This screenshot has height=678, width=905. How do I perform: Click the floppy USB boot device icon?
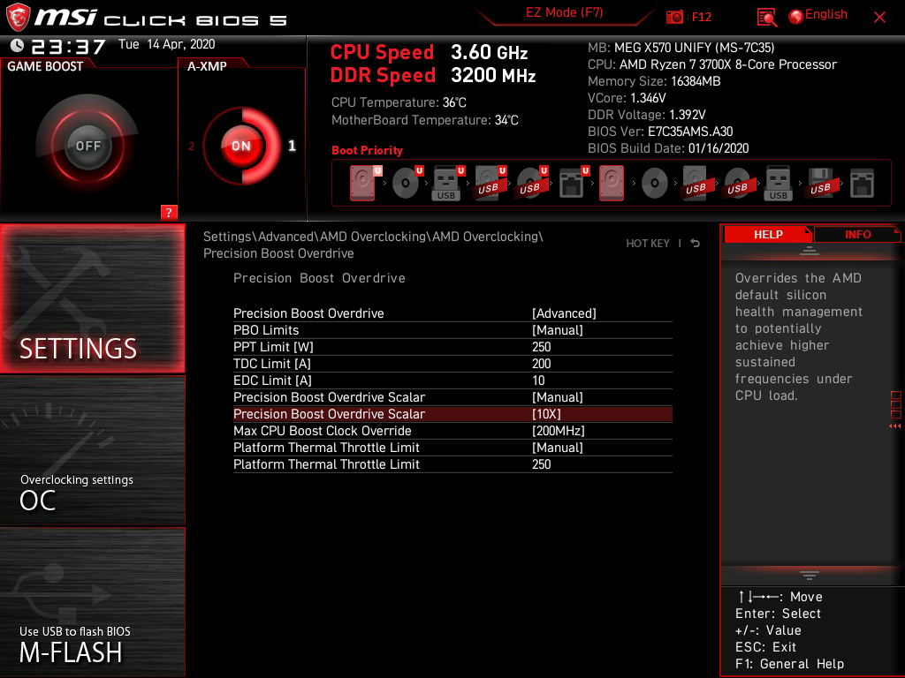click(820, 184)
